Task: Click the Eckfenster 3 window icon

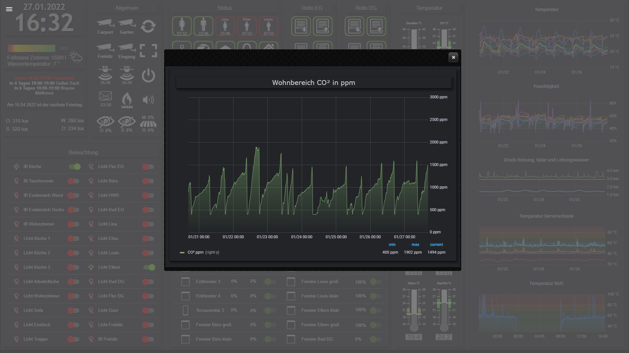Action: tap(185, 281)
